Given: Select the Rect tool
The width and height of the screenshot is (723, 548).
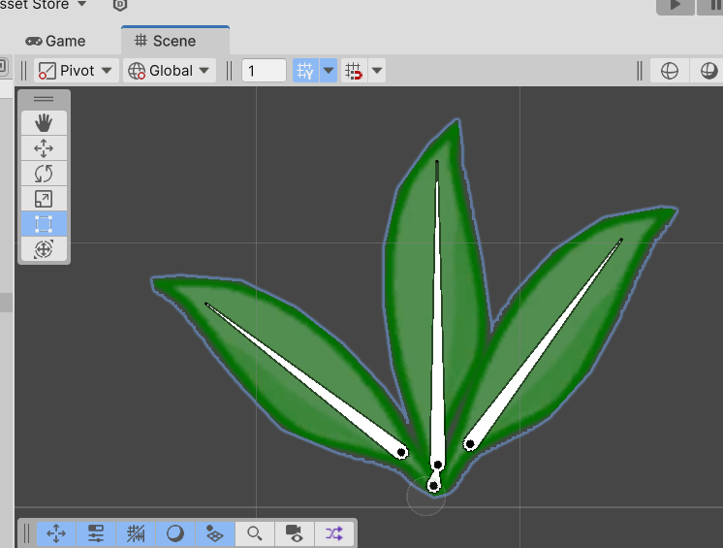Looking at the screenshot, I should pos(44,224).
